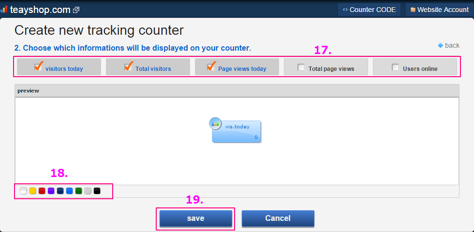Click the preview counter chart badge icon
The width and height of the screenshot is (474, 232).
[x=215, y=123]
